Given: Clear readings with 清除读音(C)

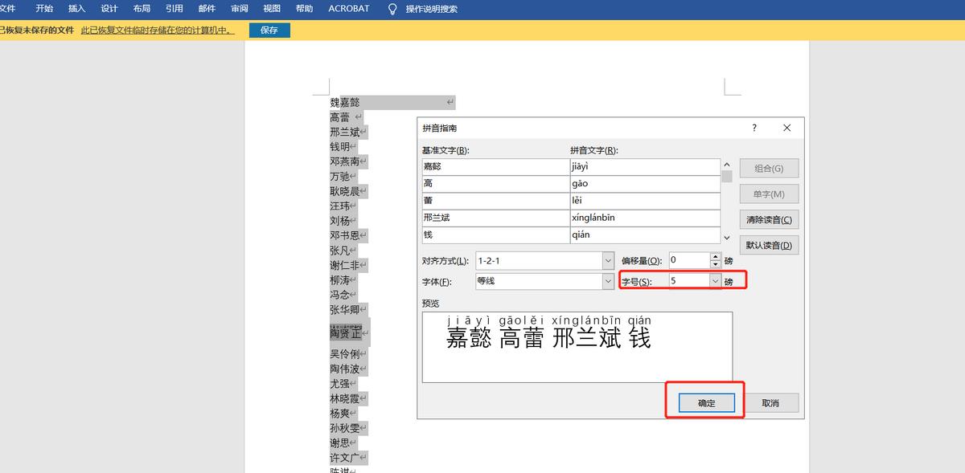Looking at the screenshot, I should pyautogui.click(x=768, y=218).
